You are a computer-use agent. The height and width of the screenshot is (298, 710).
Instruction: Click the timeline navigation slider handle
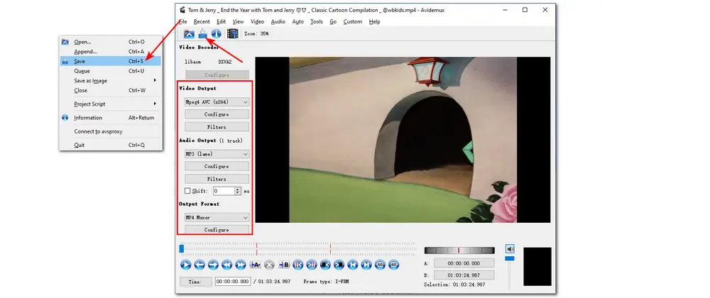[x=182, y=248]
